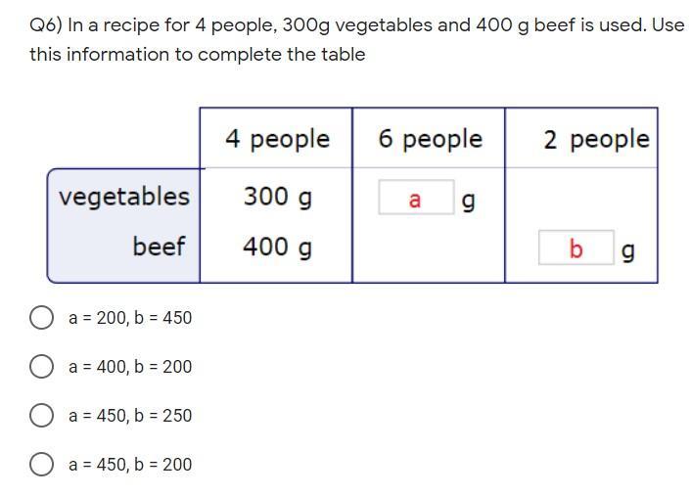This screenshot has height=496, width=692.
Task: Click empty vegetables cell under 2 people
Action: pos(581,198)
